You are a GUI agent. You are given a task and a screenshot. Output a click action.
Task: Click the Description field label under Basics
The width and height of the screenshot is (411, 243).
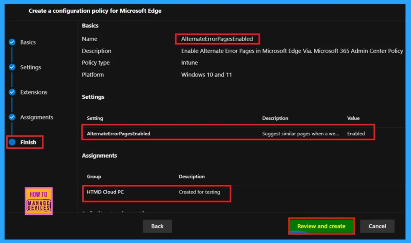click(96, 51)
